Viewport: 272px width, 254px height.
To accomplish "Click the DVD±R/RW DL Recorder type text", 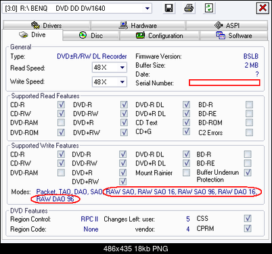I will [92, 56].
